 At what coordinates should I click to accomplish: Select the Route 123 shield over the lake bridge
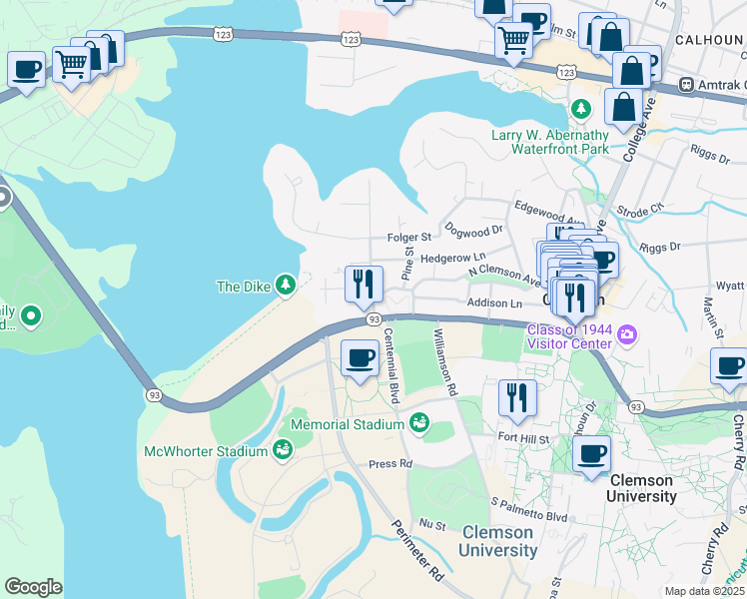click(x=223, y=35)
